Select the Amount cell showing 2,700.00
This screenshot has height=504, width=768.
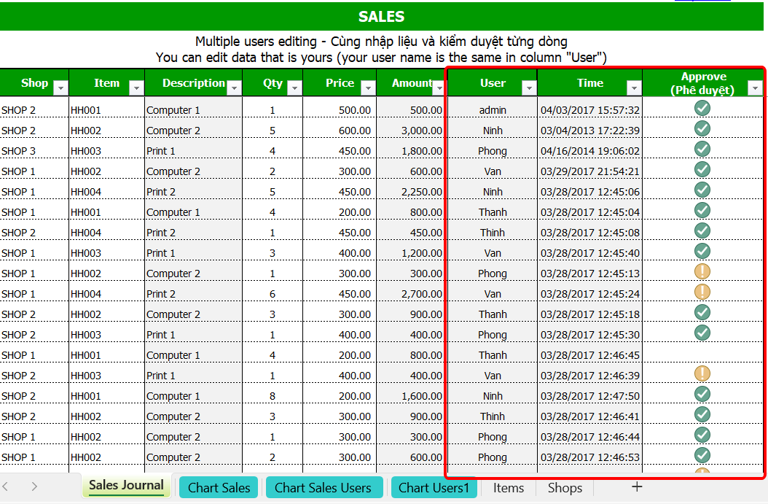412,294
